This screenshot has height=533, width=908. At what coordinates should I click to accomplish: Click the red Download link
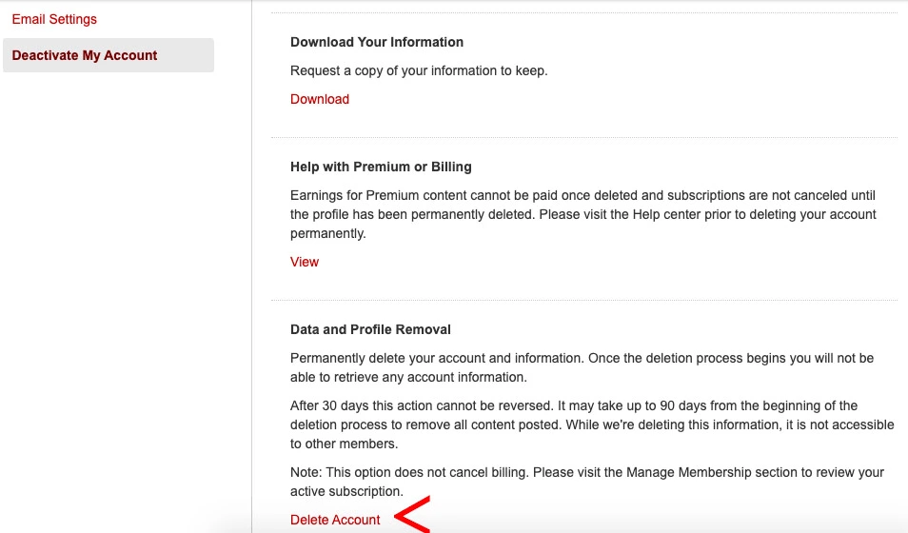click(x=320, y=99)
